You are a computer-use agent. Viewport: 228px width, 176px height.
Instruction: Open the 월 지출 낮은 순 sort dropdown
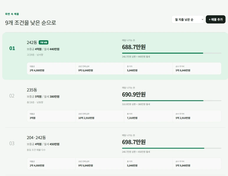pos(188,19)
